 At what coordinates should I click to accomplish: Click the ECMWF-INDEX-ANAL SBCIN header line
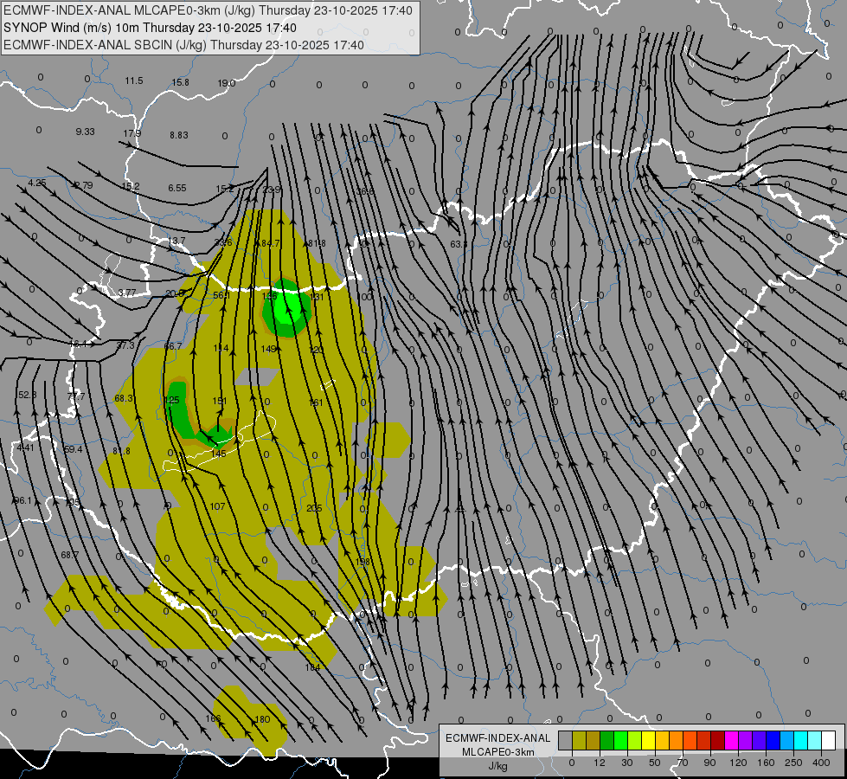[183, 45]
